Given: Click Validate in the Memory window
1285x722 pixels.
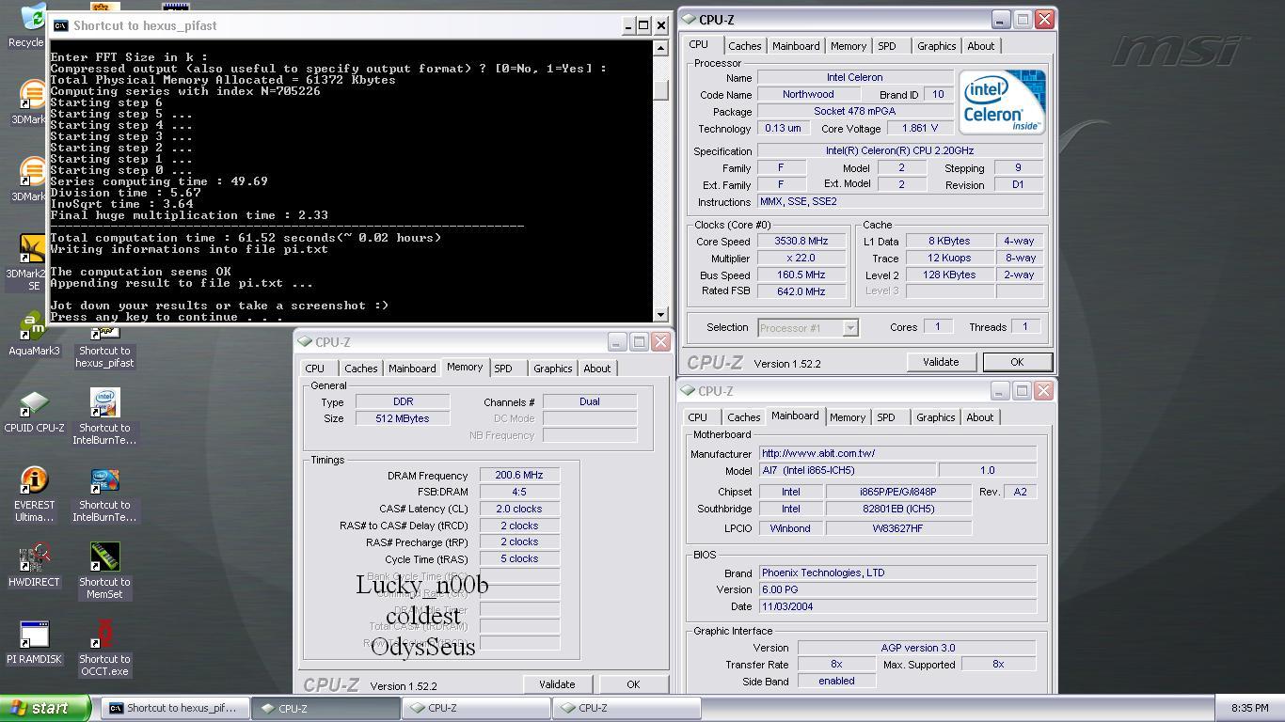Looking at the screenshot, I should pyautogui.click(x=557, y=684).
